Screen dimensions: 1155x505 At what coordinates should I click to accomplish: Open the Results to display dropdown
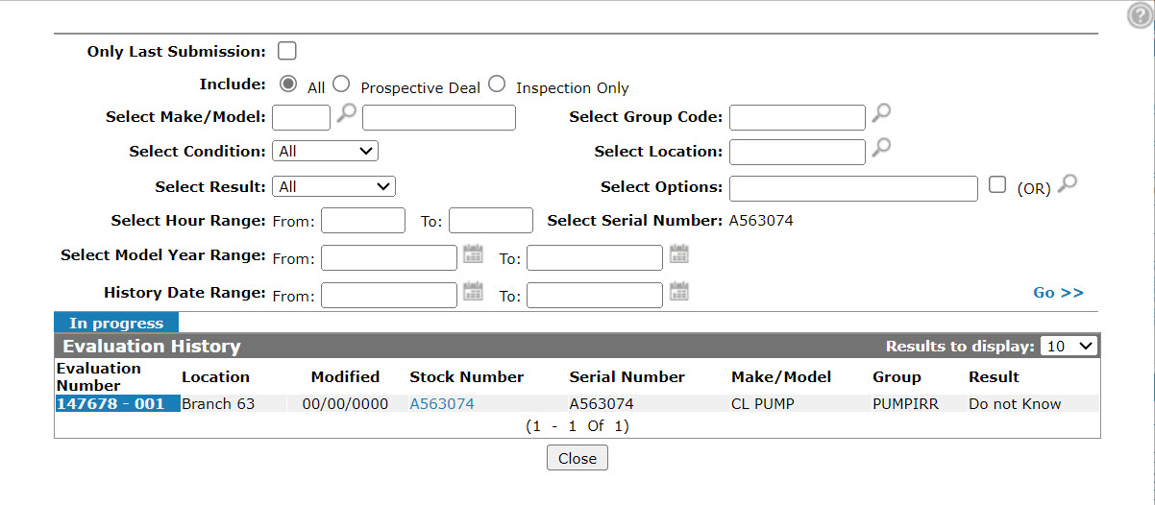(x=1069, y=346)
